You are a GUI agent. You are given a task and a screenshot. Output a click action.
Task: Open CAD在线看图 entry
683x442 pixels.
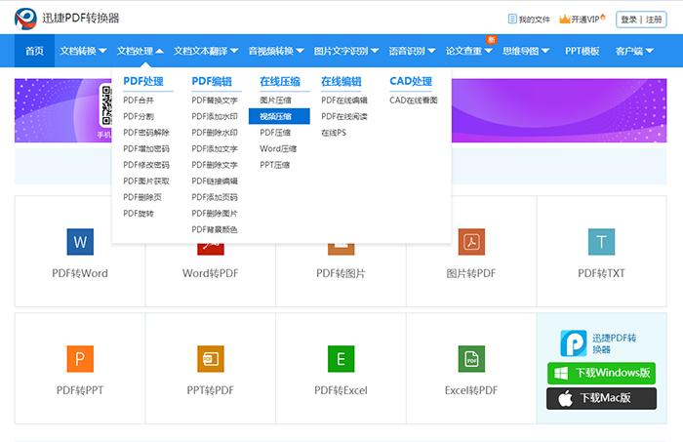click(x=414, y=100)
